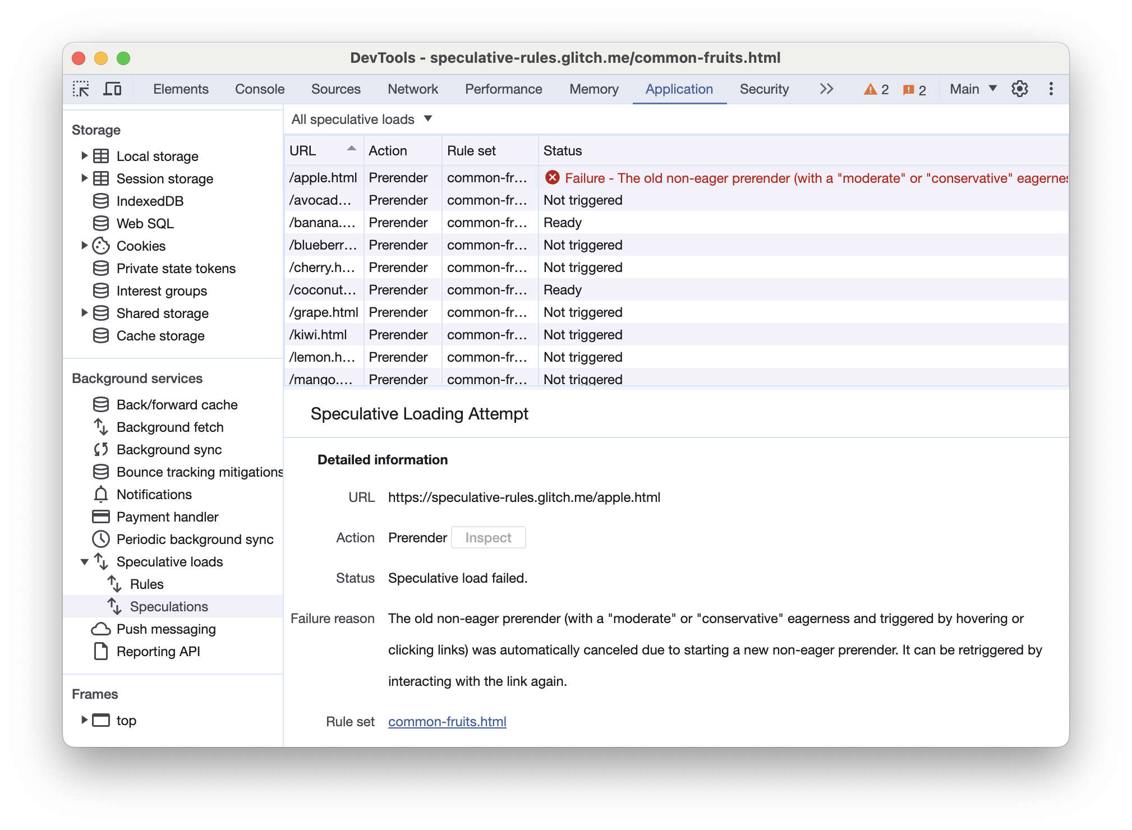
Task: Click the device toolbar icon
Action: click(x=114, y=89)
